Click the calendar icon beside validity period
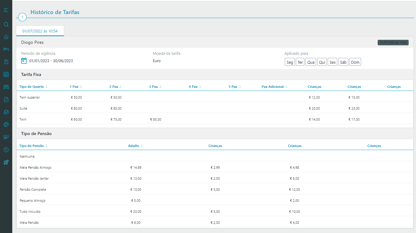Viewport: 416px width, 233px height. (x=24, y=61)
